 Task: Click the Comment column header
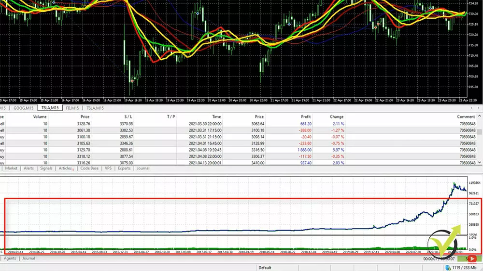point(466,116)
